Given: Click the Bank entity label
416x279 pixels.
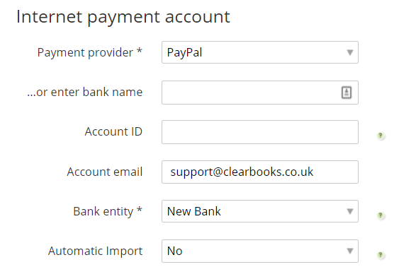Looking at the screenshot, I should click(x=108, y=212).
